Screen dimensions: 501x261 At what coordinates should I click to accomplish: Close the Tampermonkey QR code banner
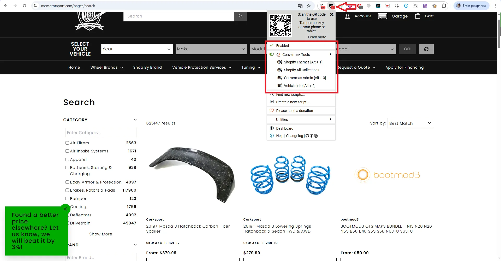coord(332,15)
